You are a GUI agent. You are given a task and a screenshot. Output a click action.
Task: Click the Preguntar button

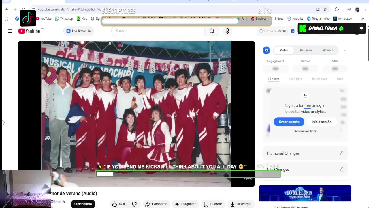pos(185,204)
